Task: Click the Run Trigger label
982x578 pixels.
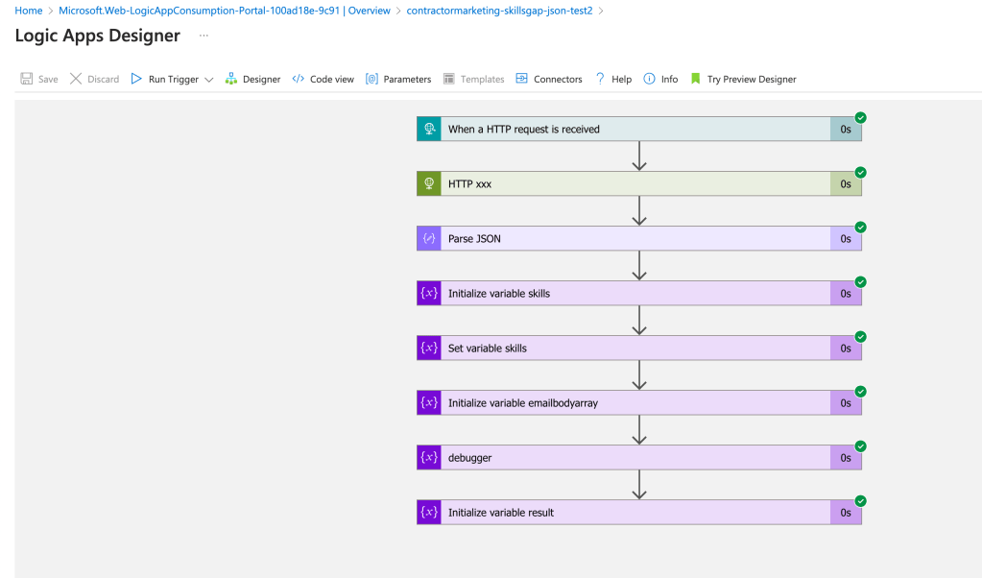Action: (174, 79)
